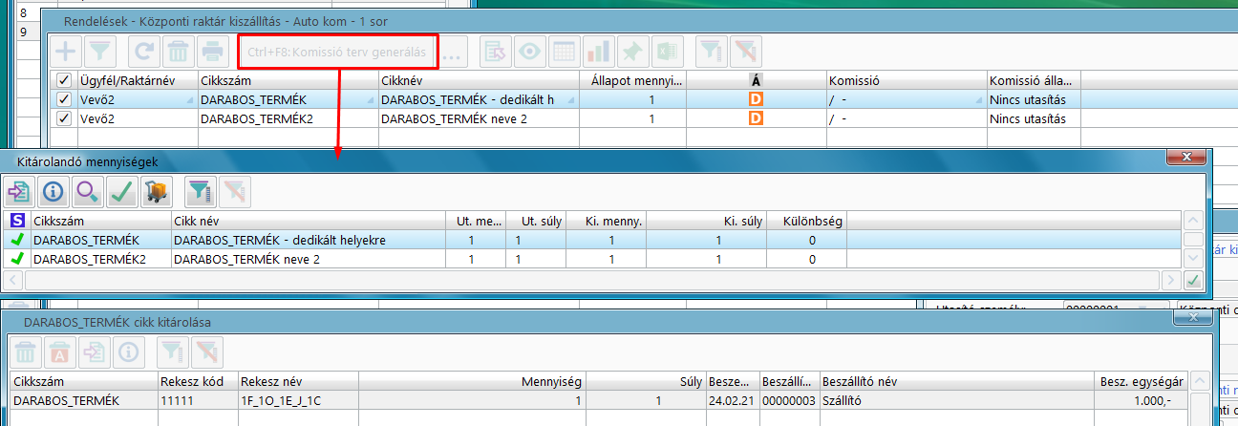Image resolution: width=1238 pixels, height=426 pixels.
Task: Click filter funnel icon in cikk kitárolása toolbar
Action: pos(173,352)
